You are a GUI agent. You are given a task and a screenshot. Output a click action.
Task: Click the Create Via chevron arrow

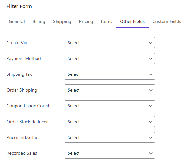pos(151,43)
